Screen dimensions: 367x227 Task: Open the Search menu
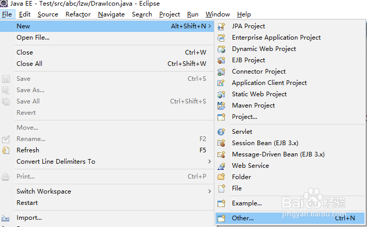(x=142, y=14)
